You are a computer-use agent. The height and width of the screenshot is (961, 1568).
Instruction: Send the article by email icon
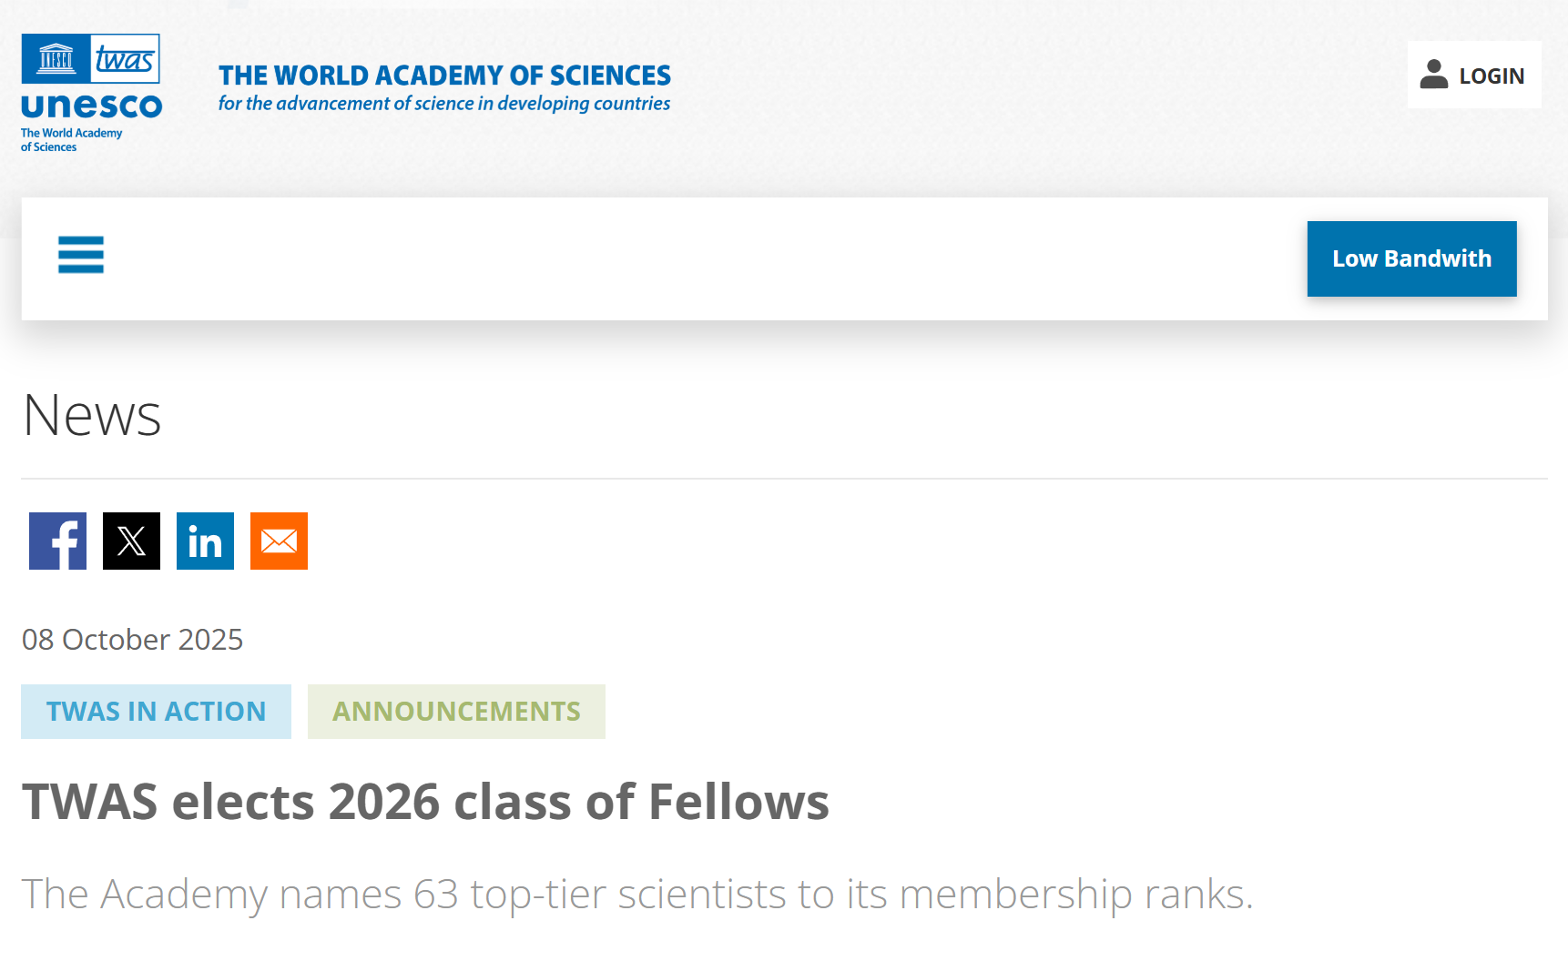click(279, 541)
